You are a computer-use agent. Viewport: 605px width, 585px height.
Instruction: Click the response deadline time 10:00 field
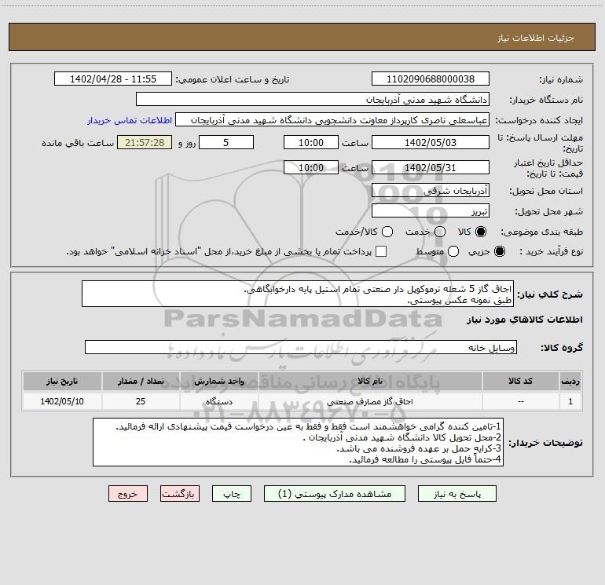[x=311, y=142]
